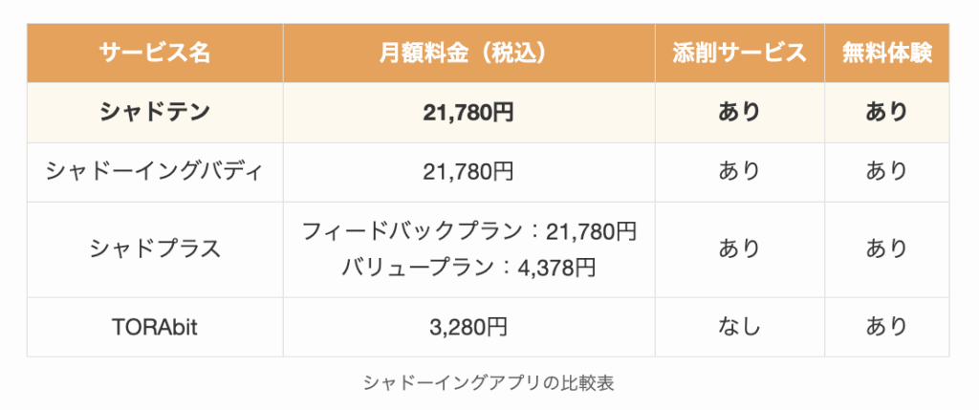The height and width of the screenshot is (410, 979).
Task: Click シャドーイングバディ's 21,780円 price cell
Action: click(468, 172)
